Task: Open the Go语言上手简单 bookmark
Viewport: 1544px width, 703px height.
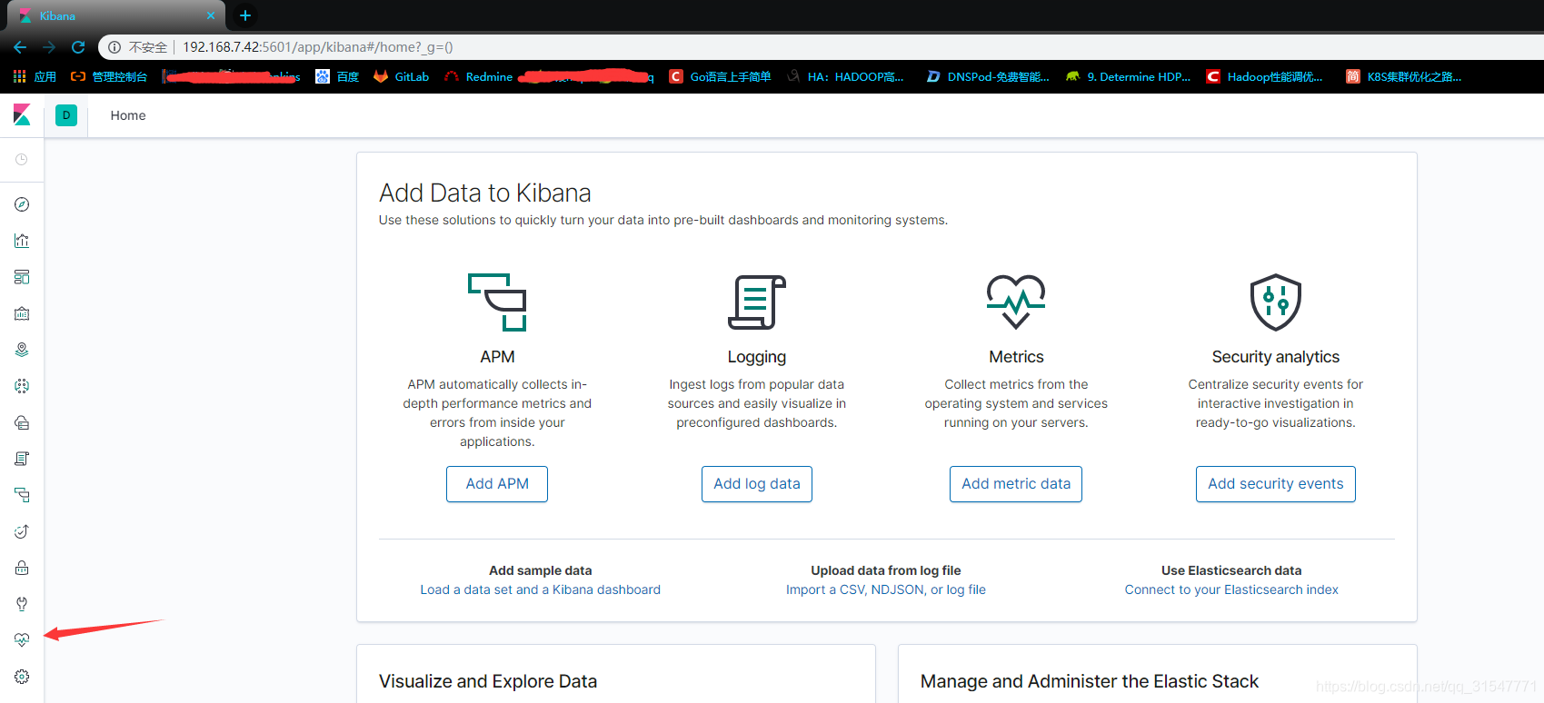Action: tap(721, 77)
